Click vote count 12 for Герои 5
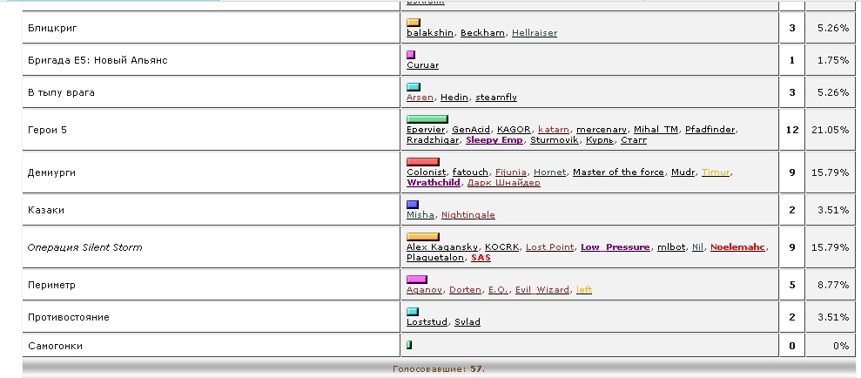The image size is (861, 378). pos(792,130)
